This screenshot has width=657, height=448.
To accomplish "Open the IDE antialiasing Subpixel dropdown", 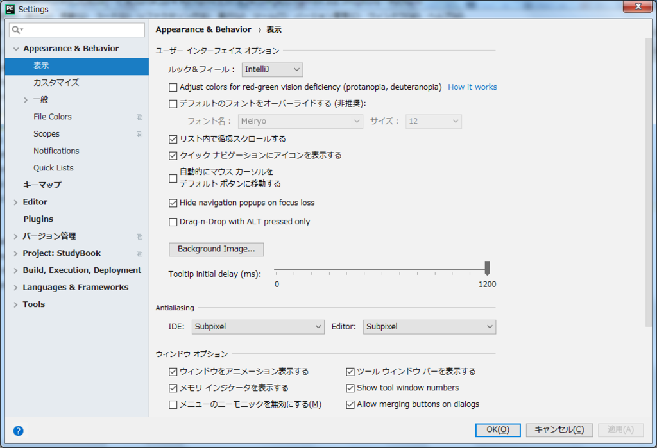I will [x=258, y=327].
